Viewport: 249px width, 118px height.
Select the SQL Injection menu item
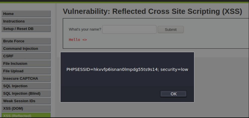click(x=26, y=86)
